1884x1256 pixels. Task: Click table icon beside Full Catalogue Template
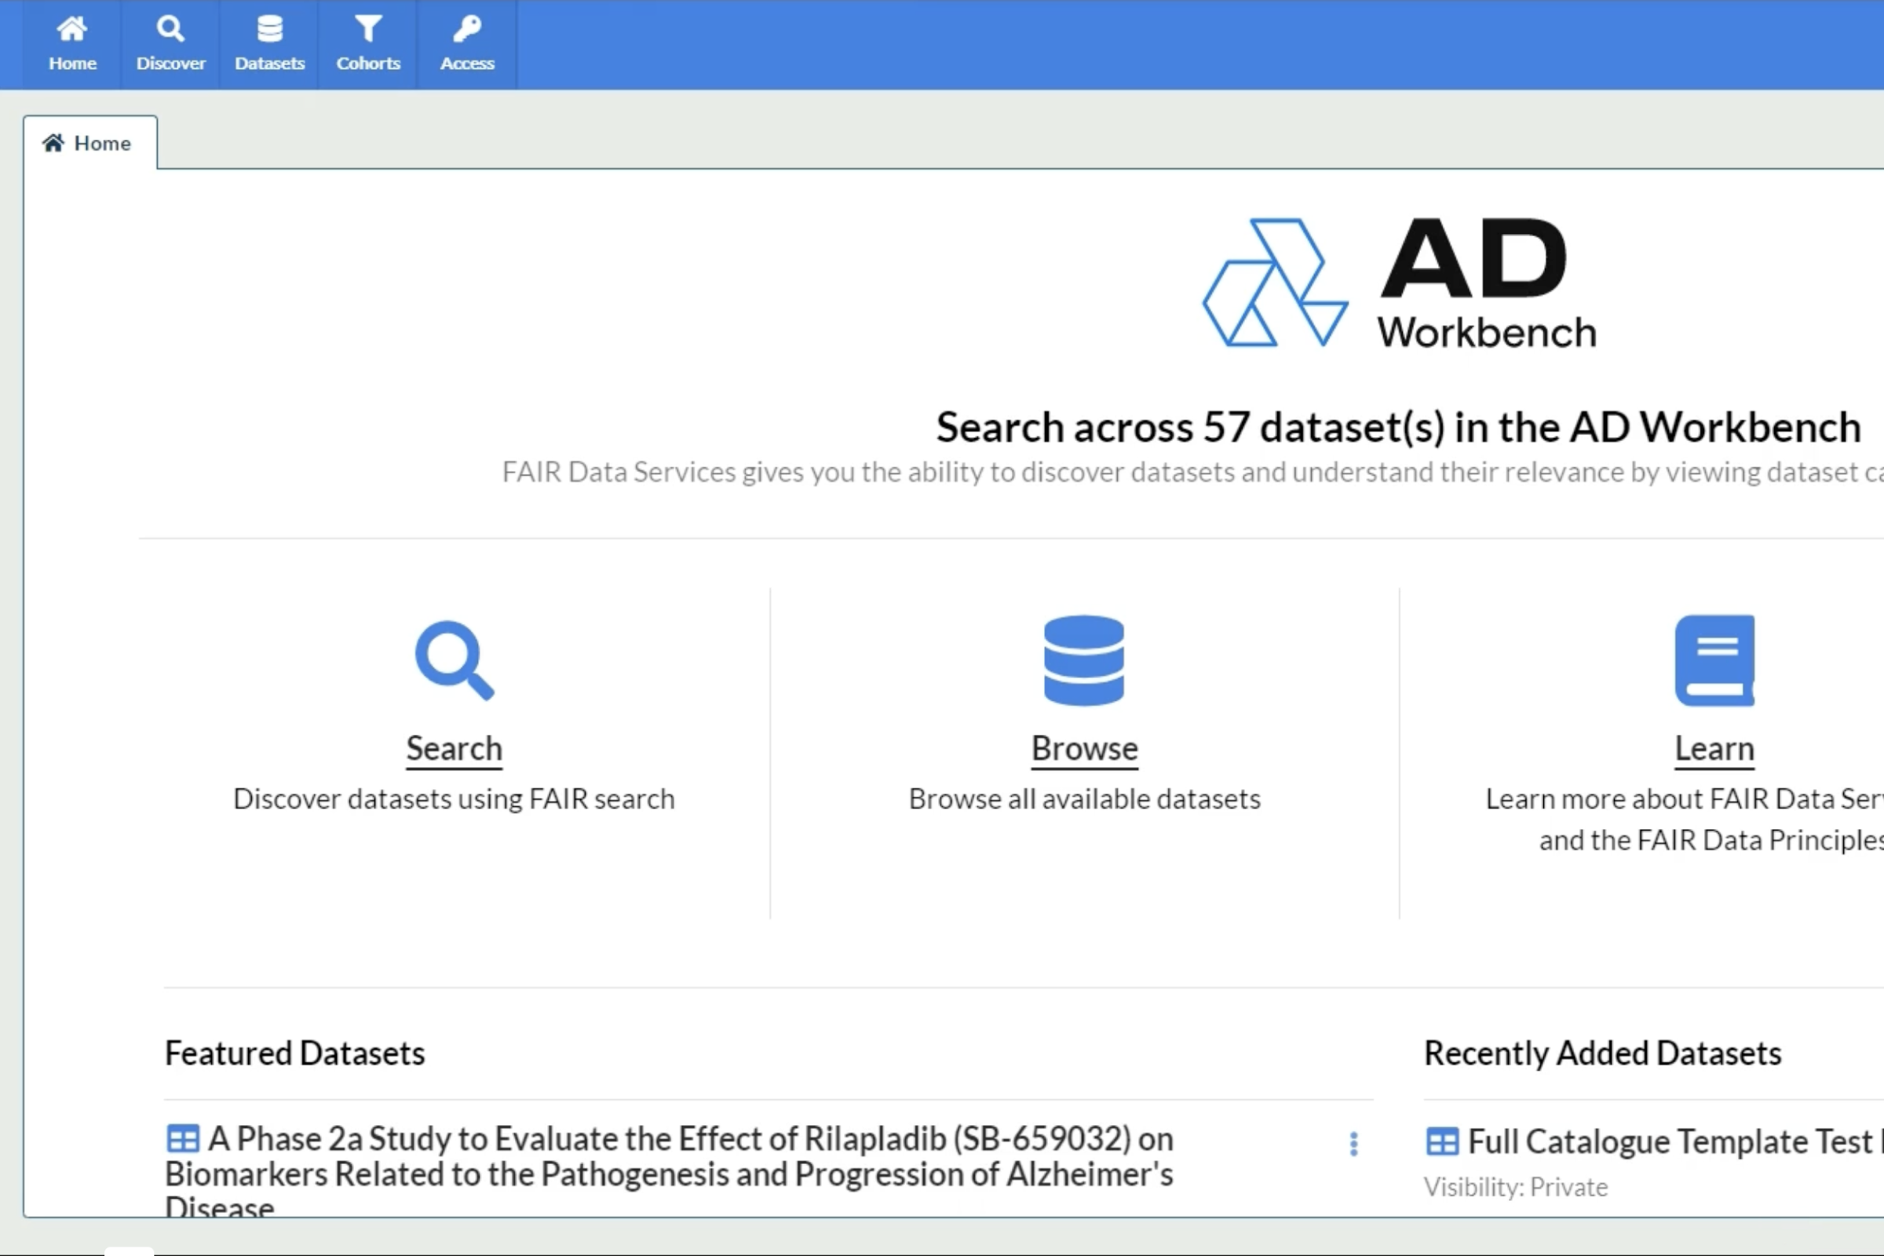tap(1442, 1141)
